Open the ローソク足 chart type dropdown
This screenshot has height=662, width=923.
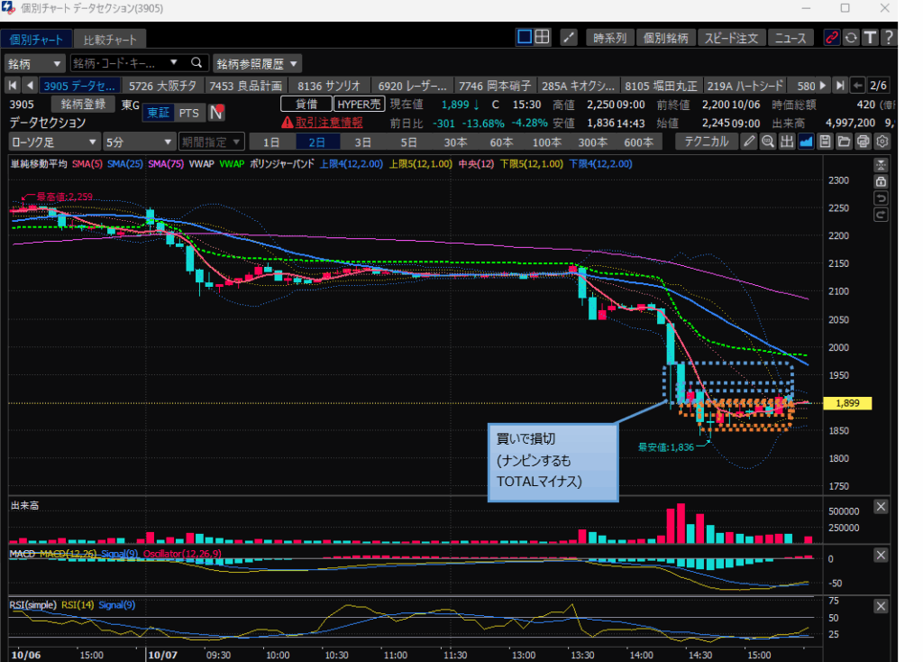(x=54, y=142)
